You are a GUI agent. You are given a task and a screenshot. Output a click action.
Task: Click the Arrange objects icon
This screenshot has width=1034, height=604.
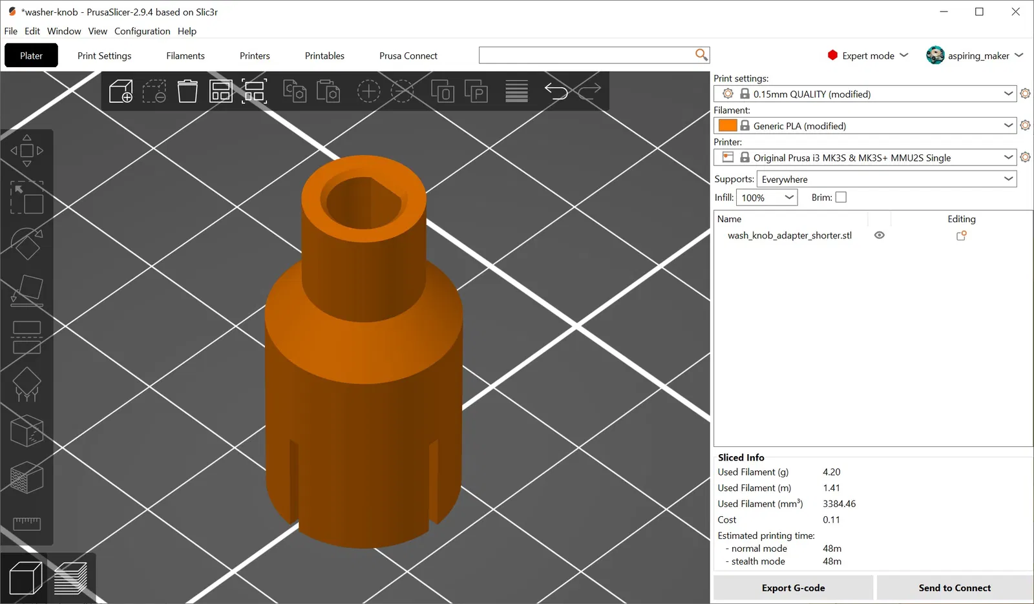pyautogui.click(x=221, y=91)
